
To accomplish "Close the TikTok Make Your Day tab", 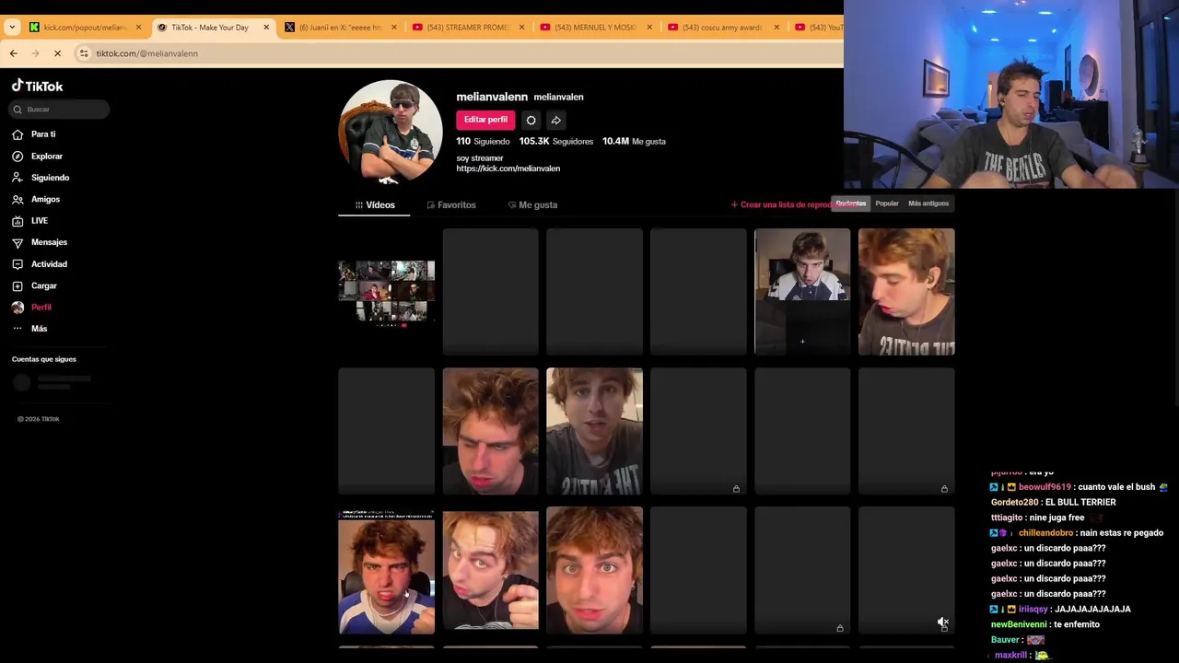I will click(x=266, y=28).
